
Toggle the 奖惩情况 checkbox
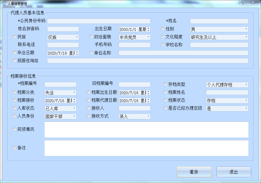(x=15, y=129)
